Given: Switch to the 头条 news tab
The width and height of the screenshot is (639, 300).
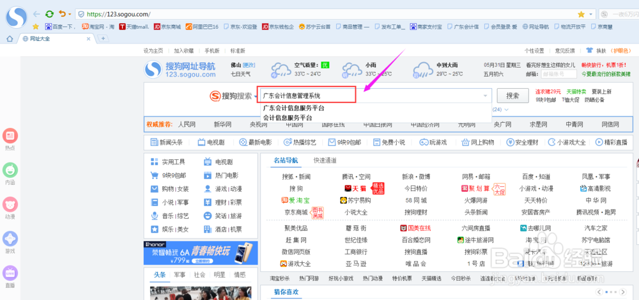Looking at the screenshot, I should pos(159,274).
